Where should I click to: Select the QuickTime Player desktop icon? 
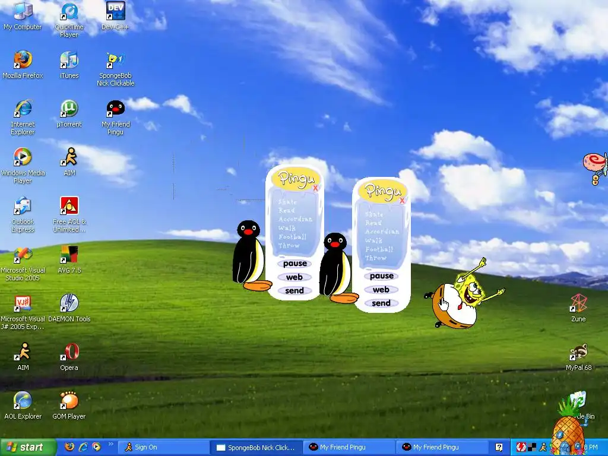coord(69,20)
